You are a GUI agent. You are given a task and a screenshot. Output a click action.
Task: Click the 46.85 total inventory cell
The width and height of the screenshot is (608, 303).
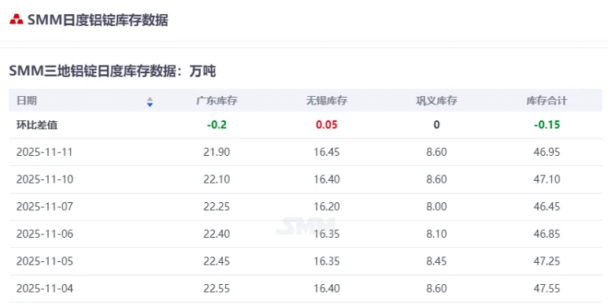pyautogui.click(x=547, y=234)
